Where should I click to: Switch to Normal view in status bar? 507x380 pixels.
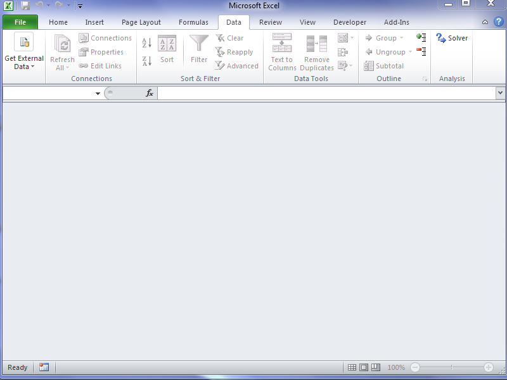pos(352,367)
